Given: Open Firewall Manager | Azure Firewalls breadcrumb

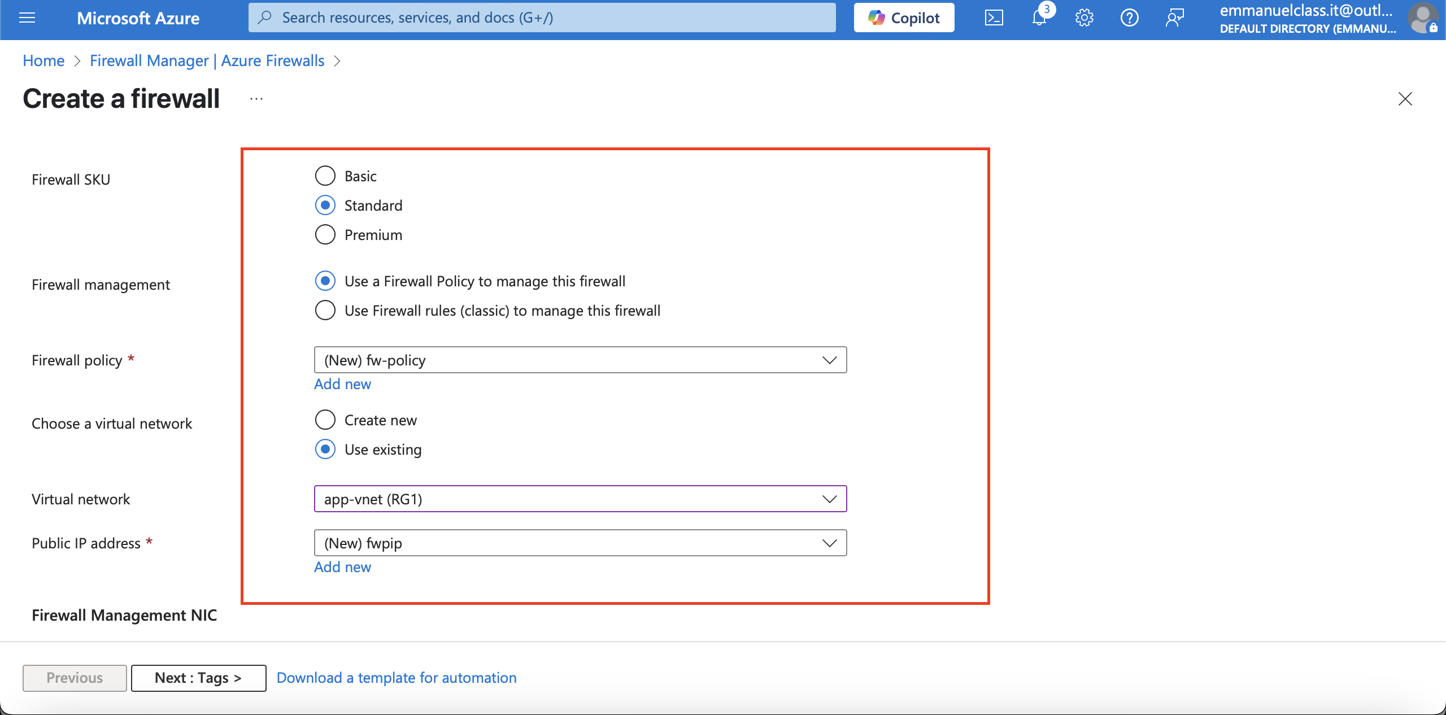Looking at the screenshot, I should click(207, 60).
